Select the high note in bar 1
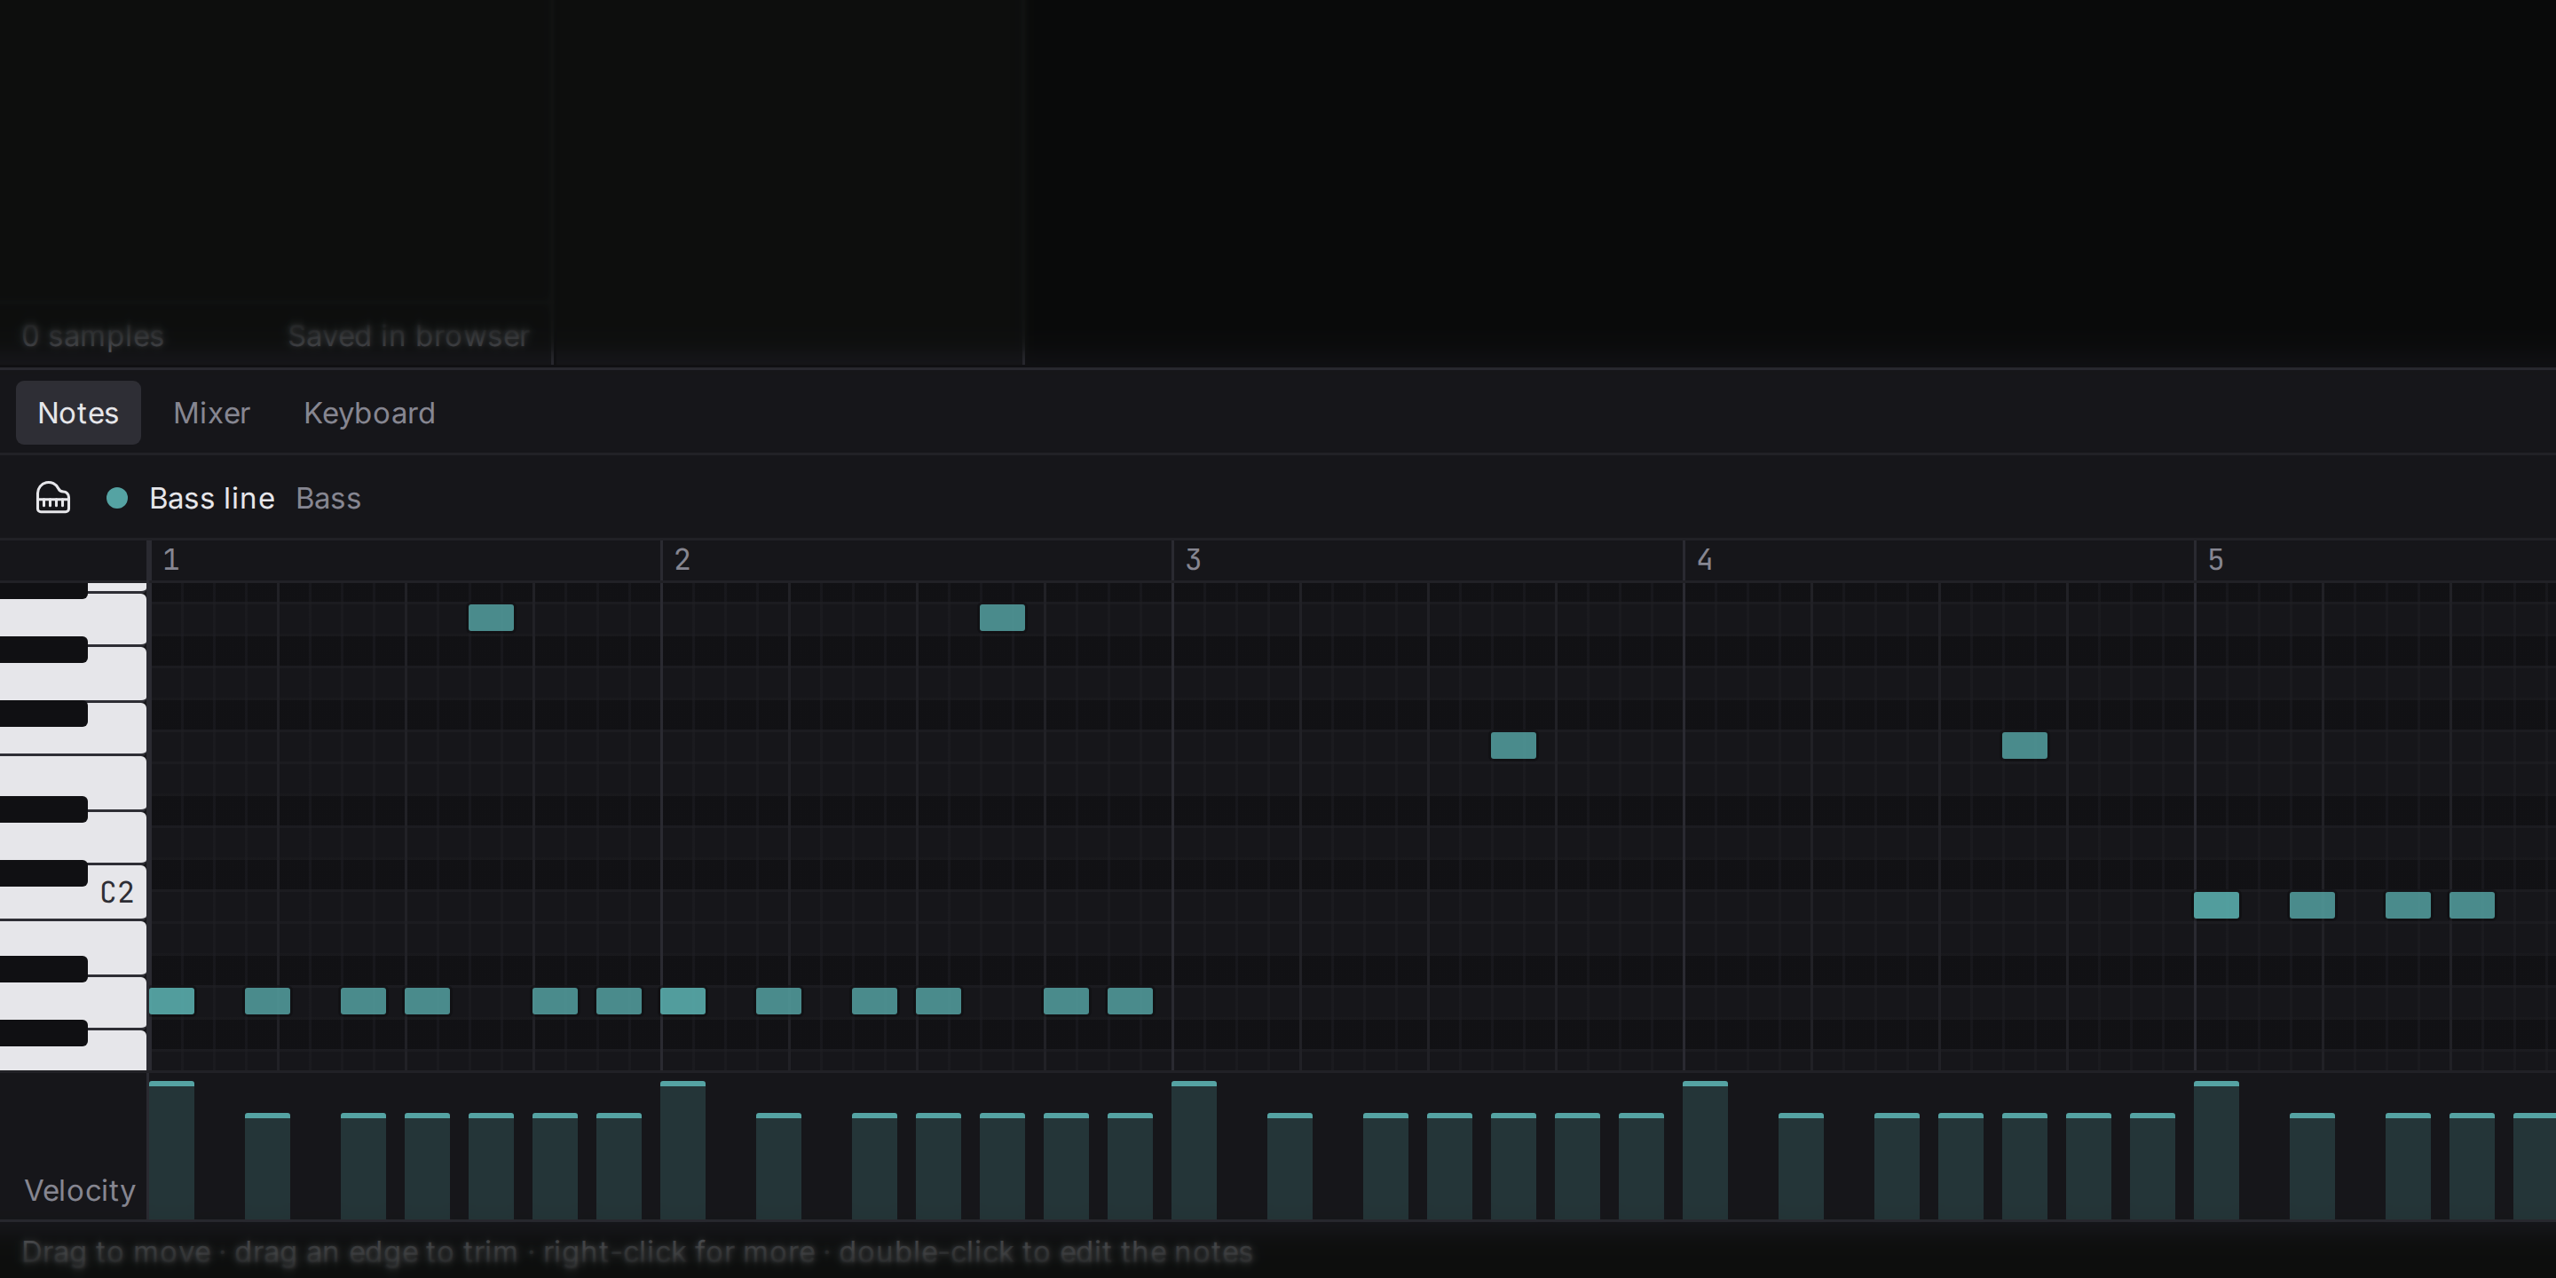 [491, 617]
